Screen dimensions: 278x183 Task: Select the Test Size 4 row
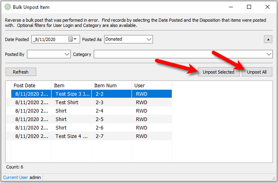click(91, 136)
